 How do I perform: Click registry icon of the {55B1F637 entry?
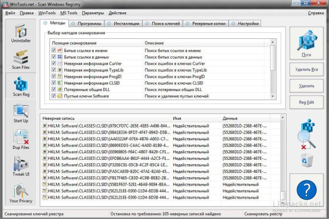[44, 184]
